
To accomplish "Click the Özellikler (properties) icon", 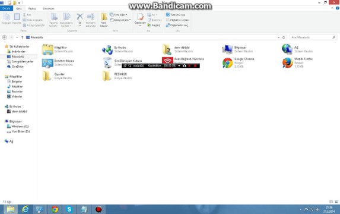I will tap(140, 17).
